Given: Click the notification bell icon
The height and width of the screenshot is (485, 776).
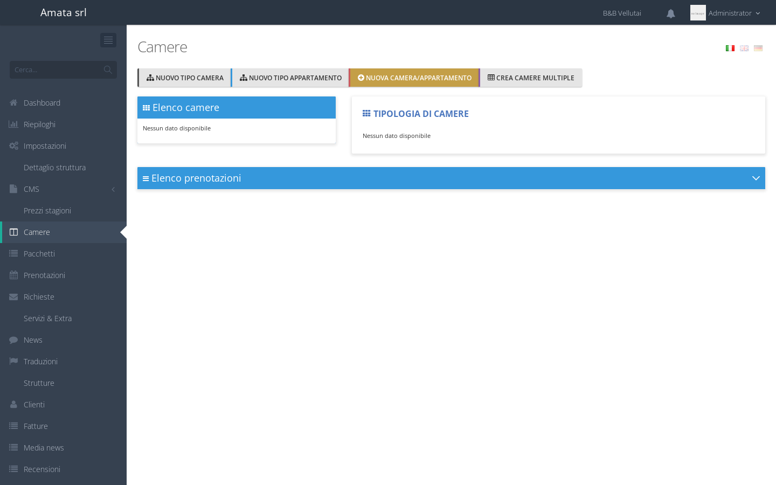Looking at the screenshot, I should tap(670, 13).
